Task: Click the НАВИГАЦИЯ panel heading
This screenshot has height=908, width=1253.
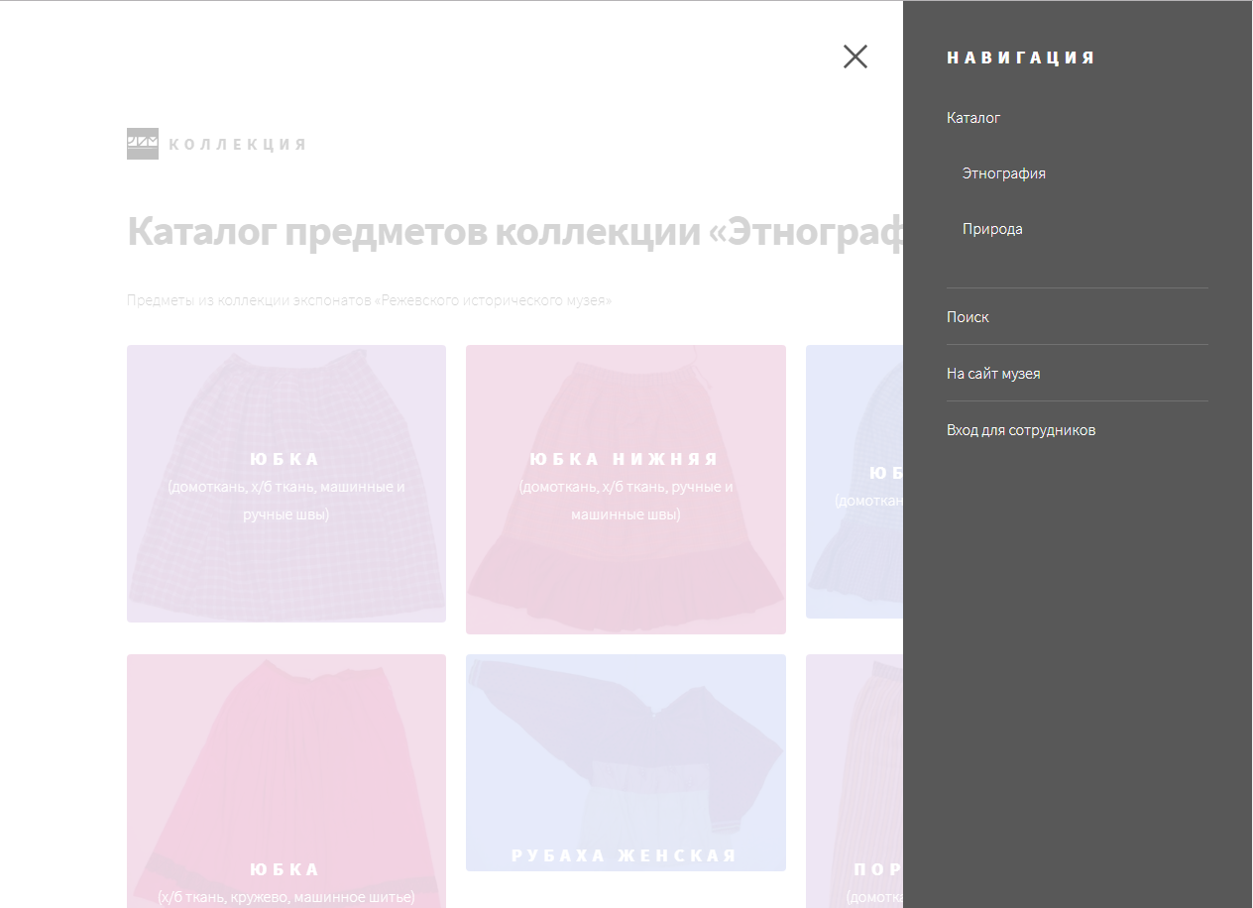Action: click(x=1020, y=57)
